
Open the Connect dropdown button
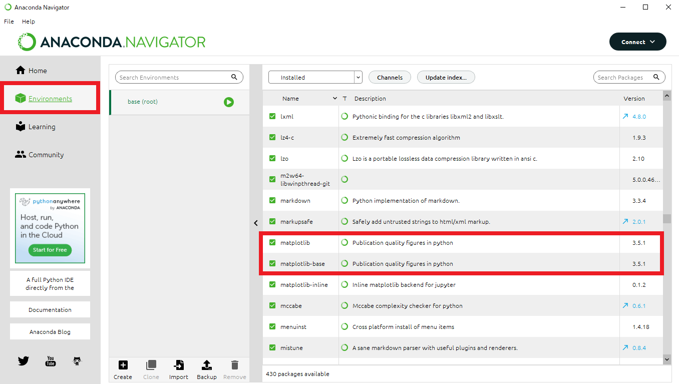point(637,42)
